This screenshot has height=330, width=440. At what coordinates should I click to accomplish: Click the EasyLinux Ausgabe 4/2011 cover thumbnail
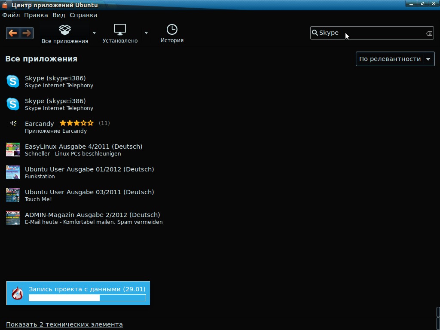13,150
